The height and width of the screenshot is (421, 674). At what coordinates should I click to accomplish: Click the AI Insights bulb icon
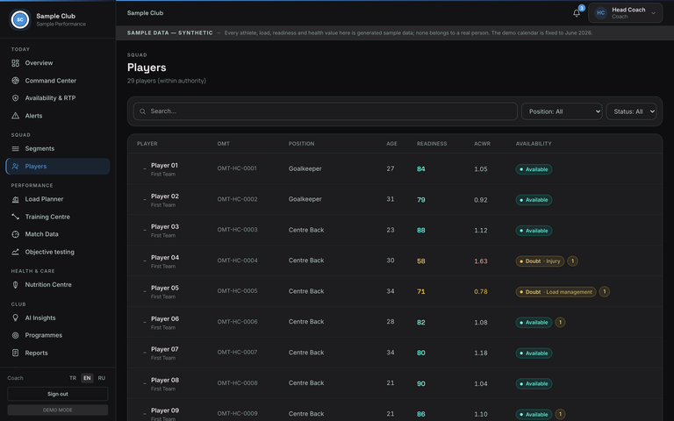[x=16, y=318]
